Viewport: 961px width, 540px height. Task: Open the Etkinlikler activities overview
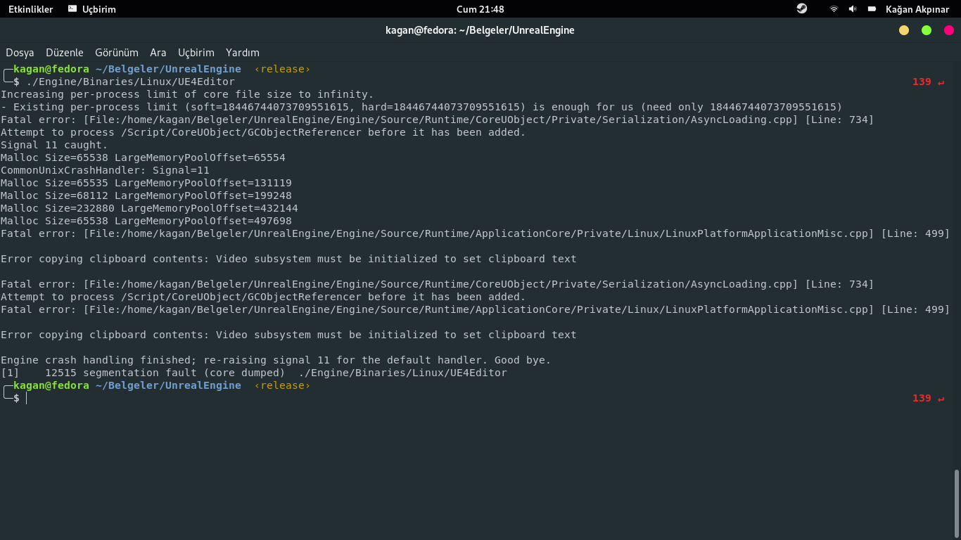pos(31,9)
